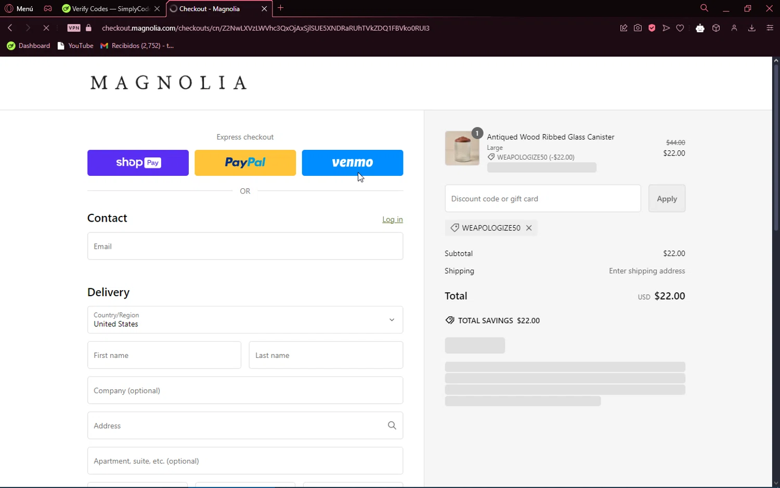Bookmark page with heart icon

pos(680,28)
